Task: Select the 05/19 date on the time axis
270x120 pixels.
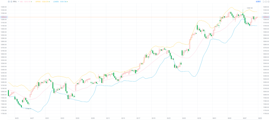Action: coord(154,118)
